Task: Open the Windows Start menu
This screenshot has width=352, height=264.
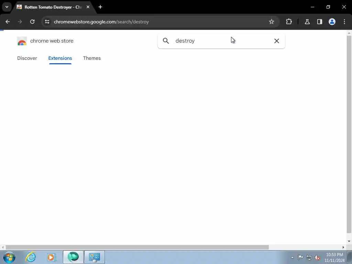Action: [x=9, y=257]
